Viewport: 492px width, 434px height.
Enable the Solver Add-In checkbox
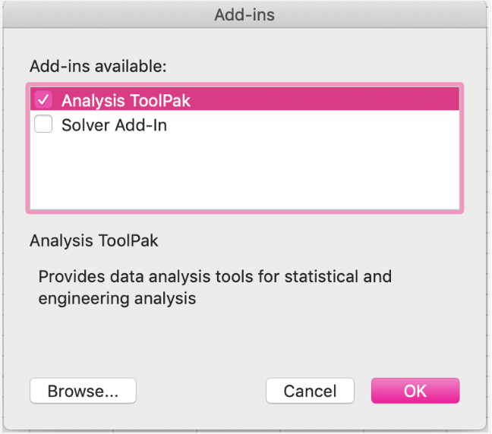[x=43, y=124]
